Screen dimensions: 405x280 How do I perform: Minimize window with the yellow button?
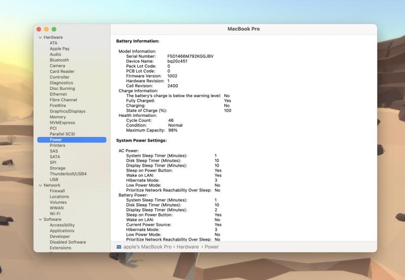click(46, 29)
